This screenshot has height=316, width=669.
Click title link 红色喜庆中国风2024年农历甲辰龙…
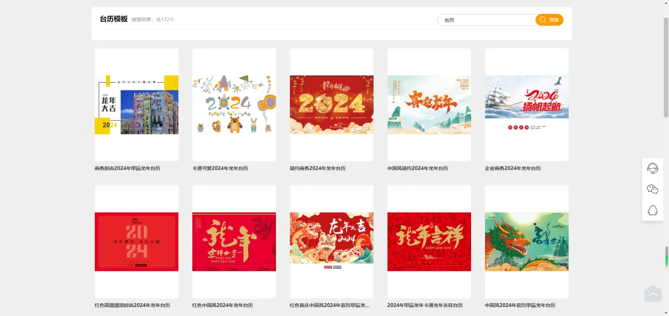click(330, 305)
